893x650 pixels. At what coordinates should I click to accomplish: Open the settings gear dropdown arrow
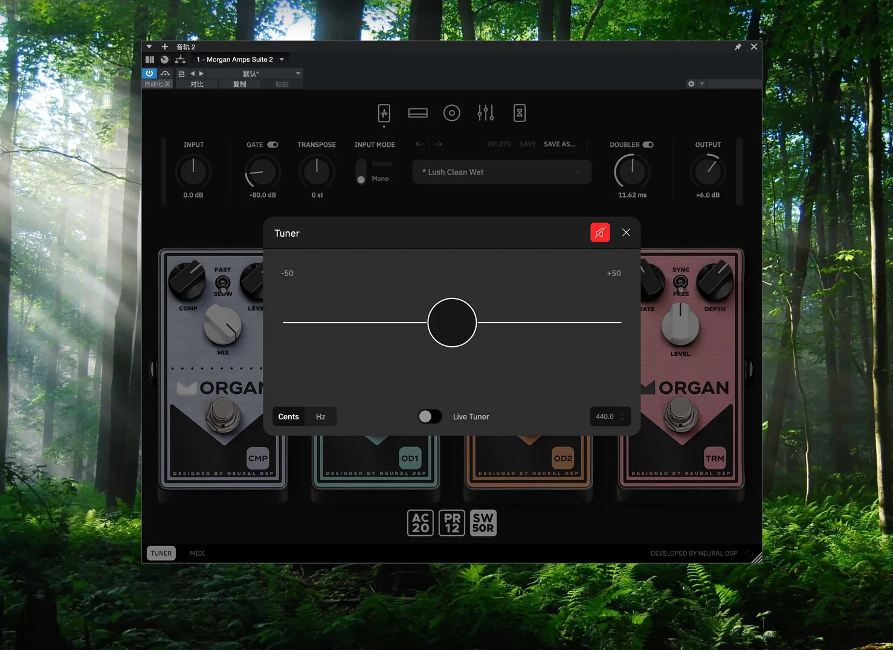tap(701, 84)
